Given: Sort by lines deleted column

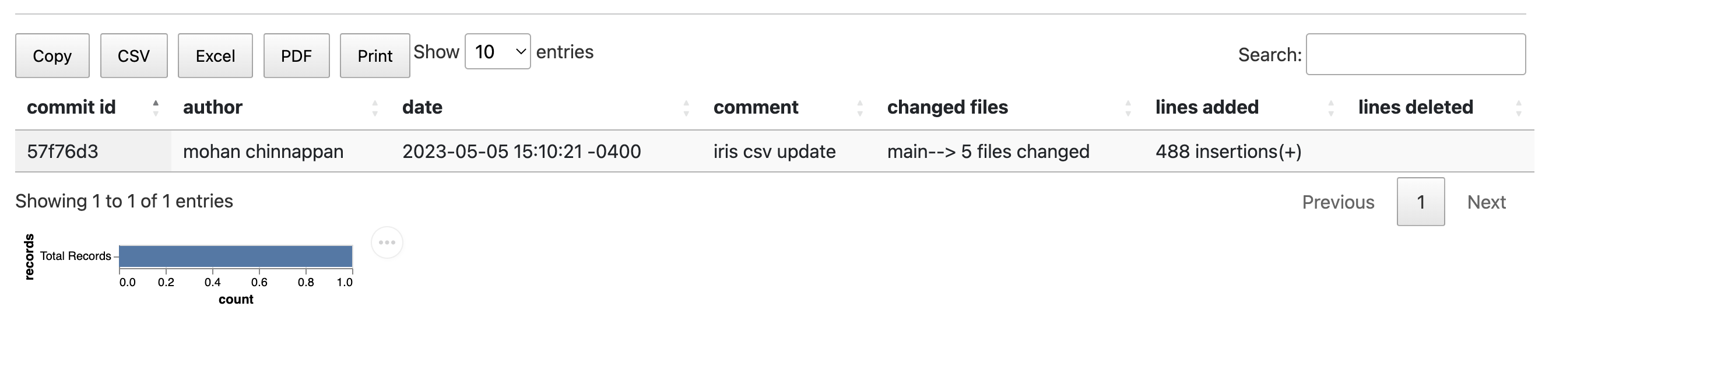Looking at the screenshot, I should [x=1441, y=107].
